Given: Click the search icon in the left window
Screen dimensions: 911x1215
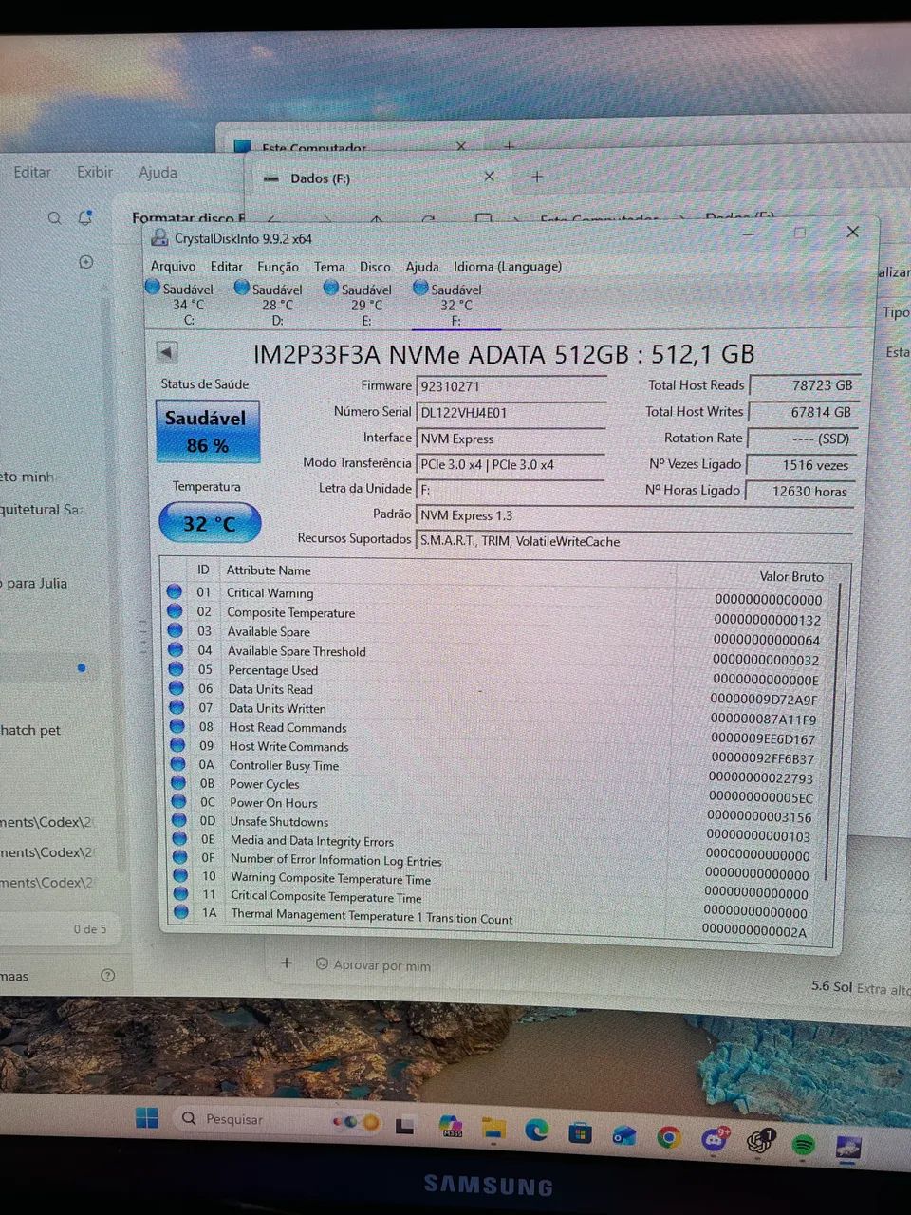Looking at the screenshot, I should click(x=54, y=217).
